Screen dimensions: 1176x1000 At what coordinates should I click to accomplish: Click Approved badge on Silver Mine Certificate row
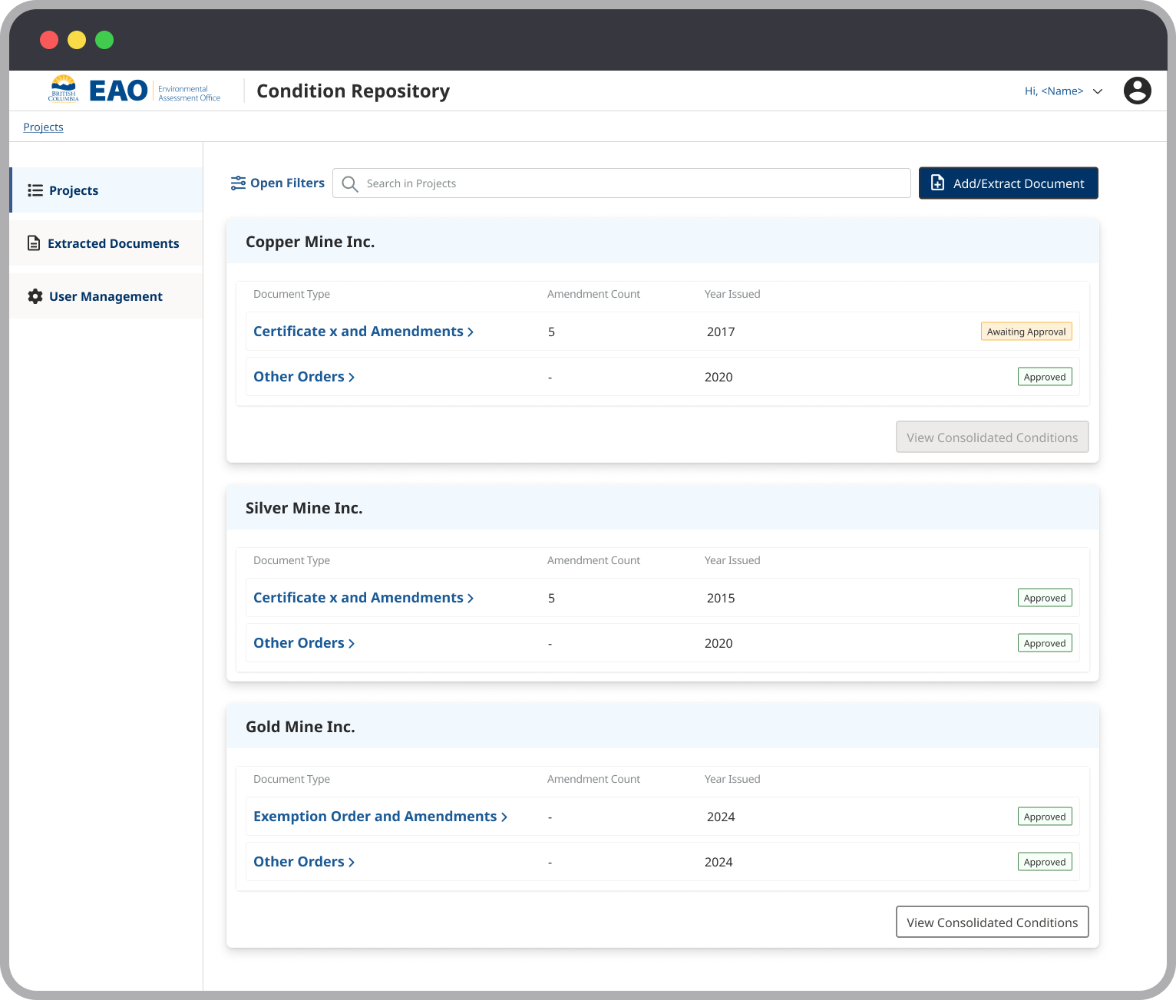1045,598
